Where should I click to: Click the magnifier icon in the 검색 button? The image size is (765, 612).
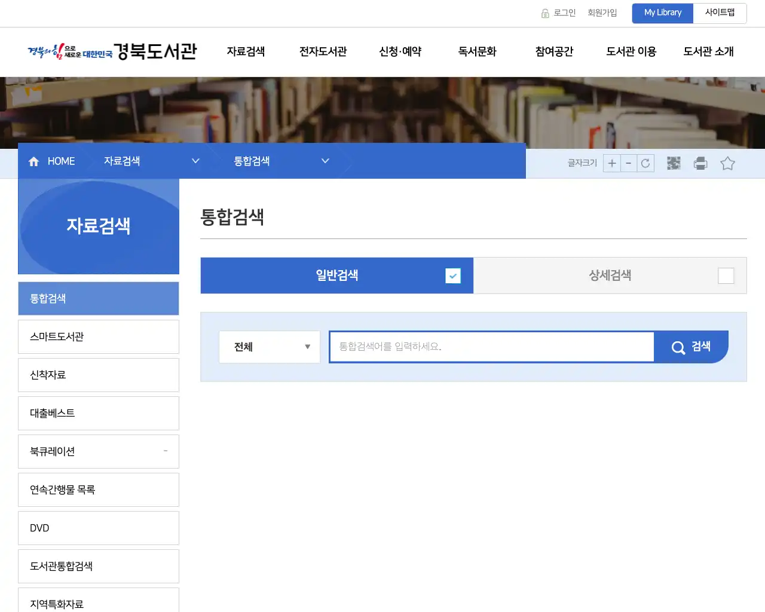coord(678,347)
